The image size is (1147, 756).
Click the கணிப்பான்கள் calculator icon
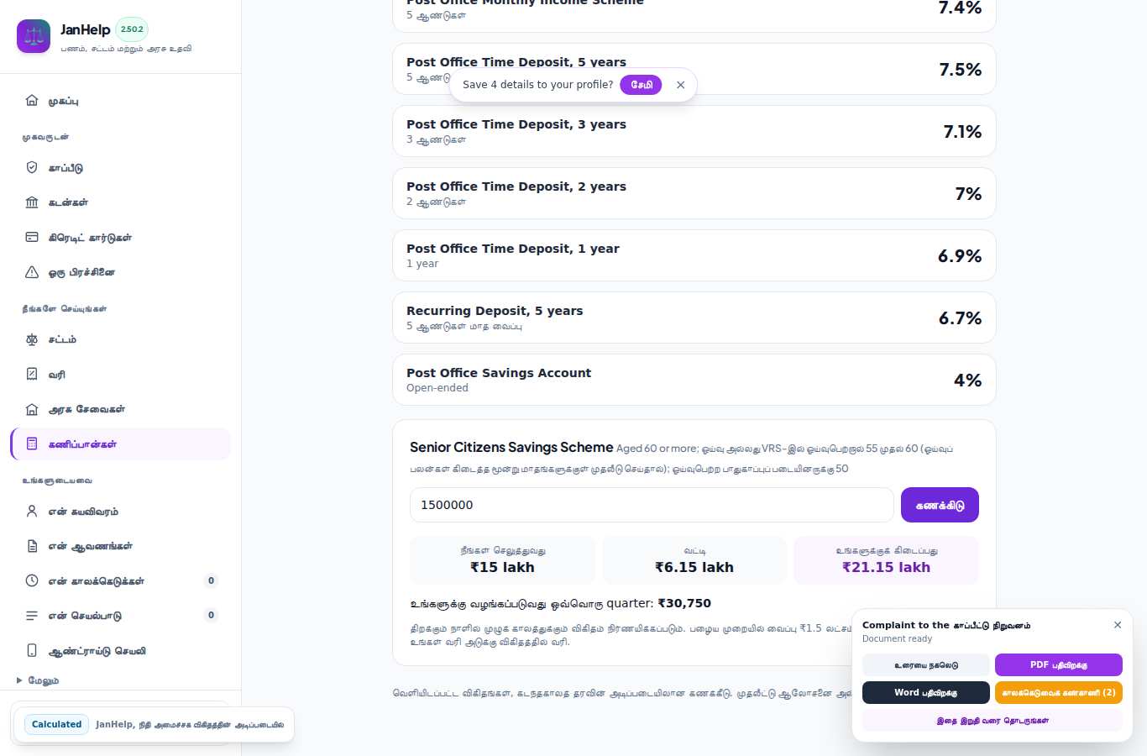32,444
